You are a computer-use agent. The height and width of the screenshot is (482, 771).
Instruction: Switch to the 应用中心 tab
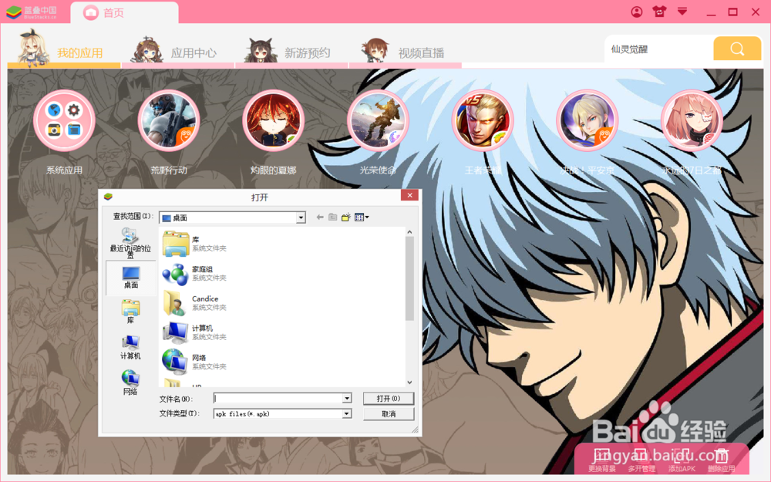click(x=178, y=51)
